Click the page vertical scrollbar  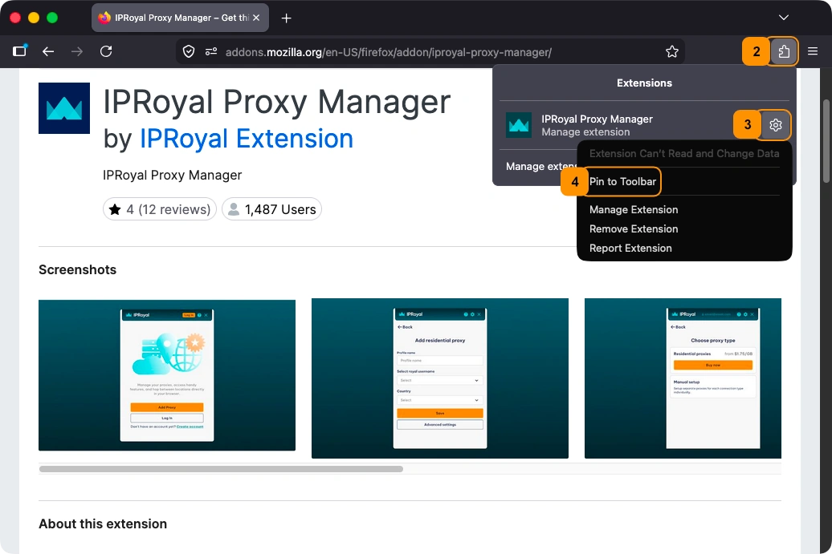click(826, 141)
